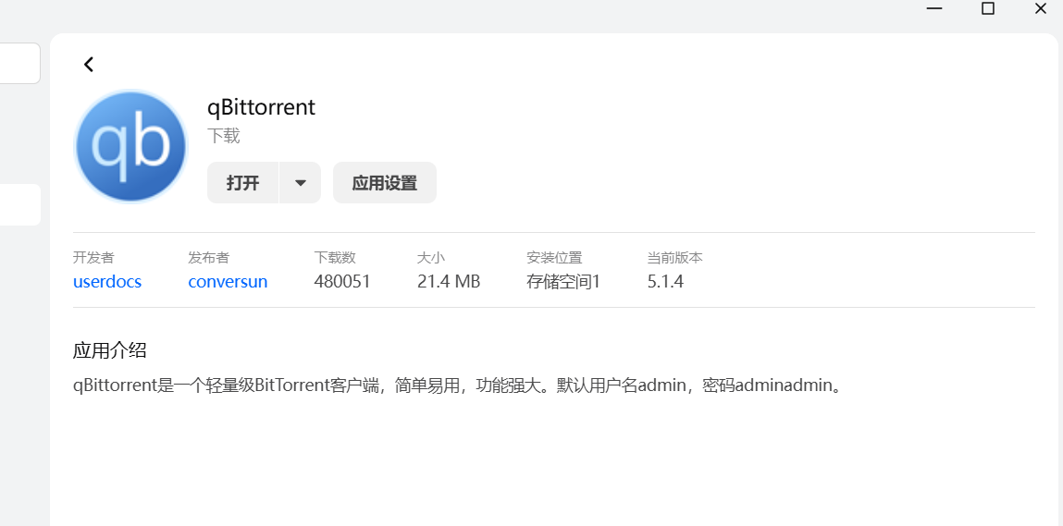Image resolution: width=1063 pixels, height=526 pixels.
Task: Open the conversun publisher link
Action: [228, 282]
